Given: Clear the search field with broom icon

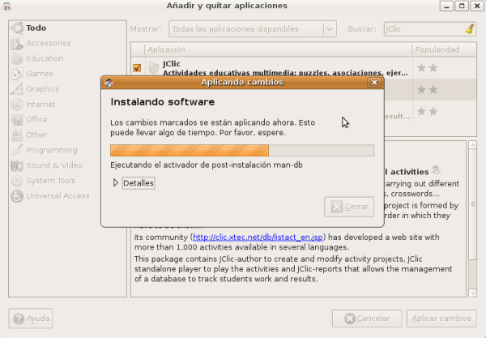Looking at the screenshot, I should click(x=469, y=28).
